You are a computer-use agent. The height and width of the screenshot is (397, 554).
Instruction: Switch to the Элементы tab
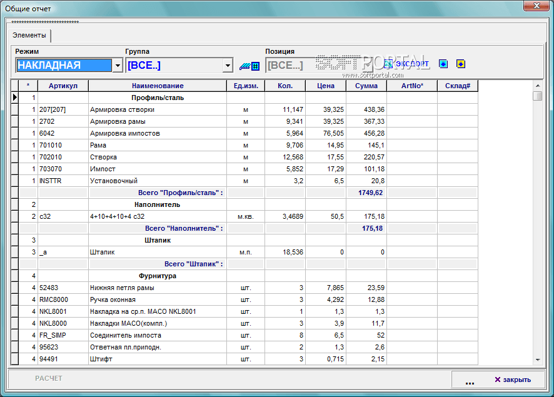pos(29,36)
